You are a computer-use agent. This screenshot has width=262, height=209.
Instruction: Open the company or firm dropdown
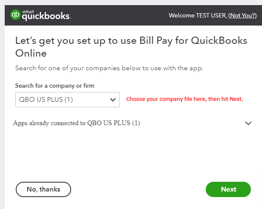tap(67, 100)
